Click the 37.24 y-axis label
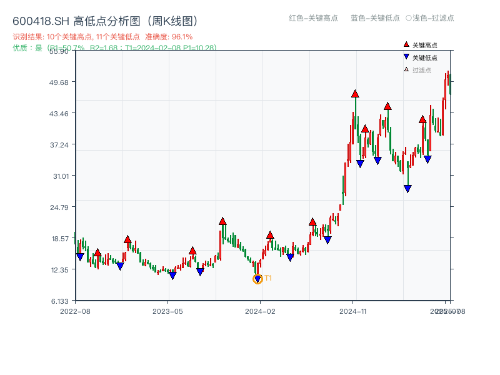Viewport: 500px width, 375px height. coord(59,145)
